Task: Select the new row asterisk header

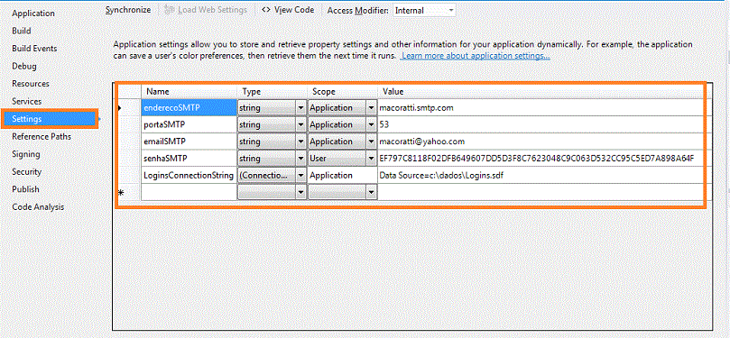Action: (x=129, y=192)
